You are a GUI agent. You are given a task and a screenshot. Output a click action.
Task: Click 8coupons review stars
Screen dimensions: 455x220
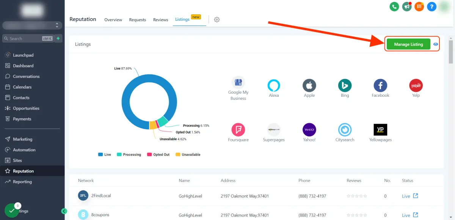pos(357,215)
